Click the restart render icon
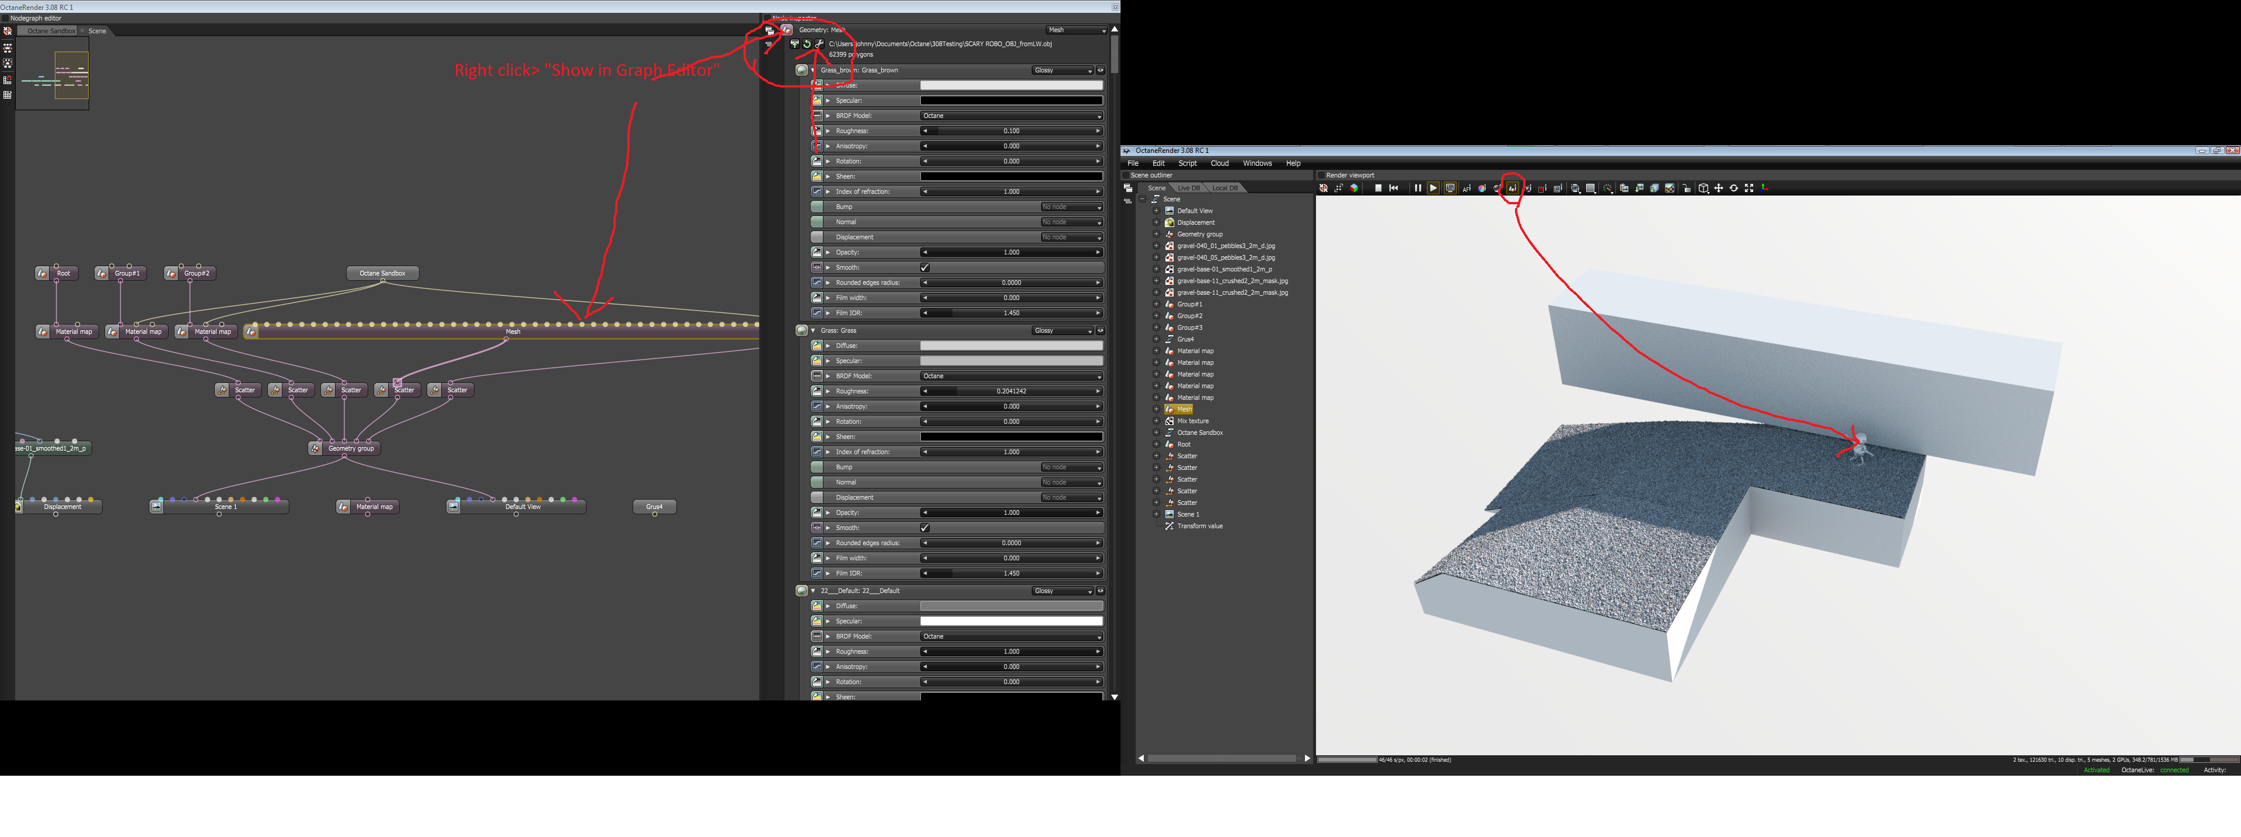Image resolution: width=2241 pixels, height=837 pixels. click(1394, 188)
